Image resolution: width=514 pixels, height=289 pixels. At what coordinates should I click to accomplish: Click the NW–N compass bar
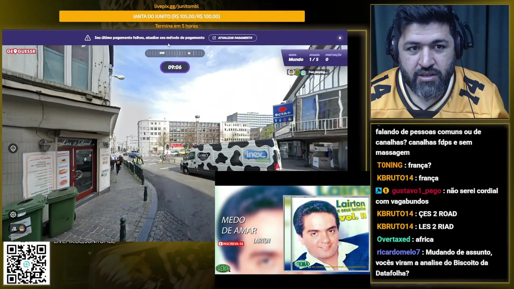[175, 53]
